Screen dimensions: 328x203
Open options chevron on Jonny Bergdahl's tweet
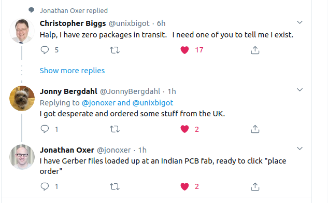300,90
